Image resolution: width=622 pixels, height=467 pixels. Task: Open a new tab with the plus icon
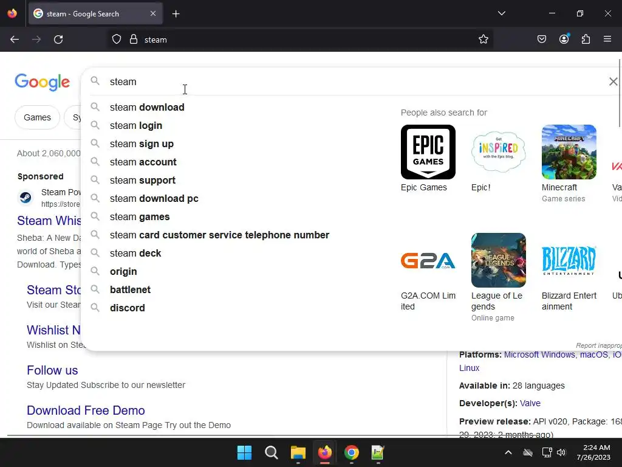176,14
